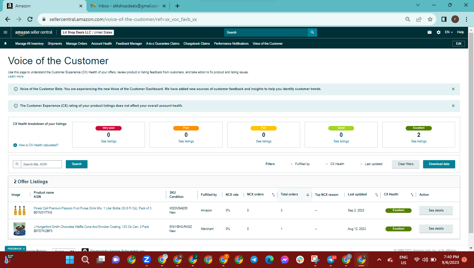Open Help in the header
The height and width of the screenshot is (268, 474).
click(x=460, y=32)
